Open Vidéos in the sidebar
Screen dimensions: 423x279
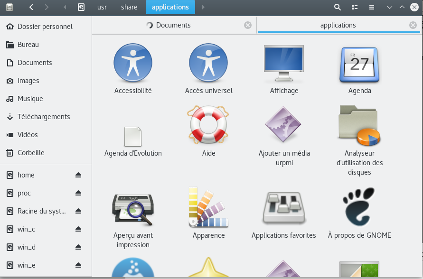coord(46,135)
